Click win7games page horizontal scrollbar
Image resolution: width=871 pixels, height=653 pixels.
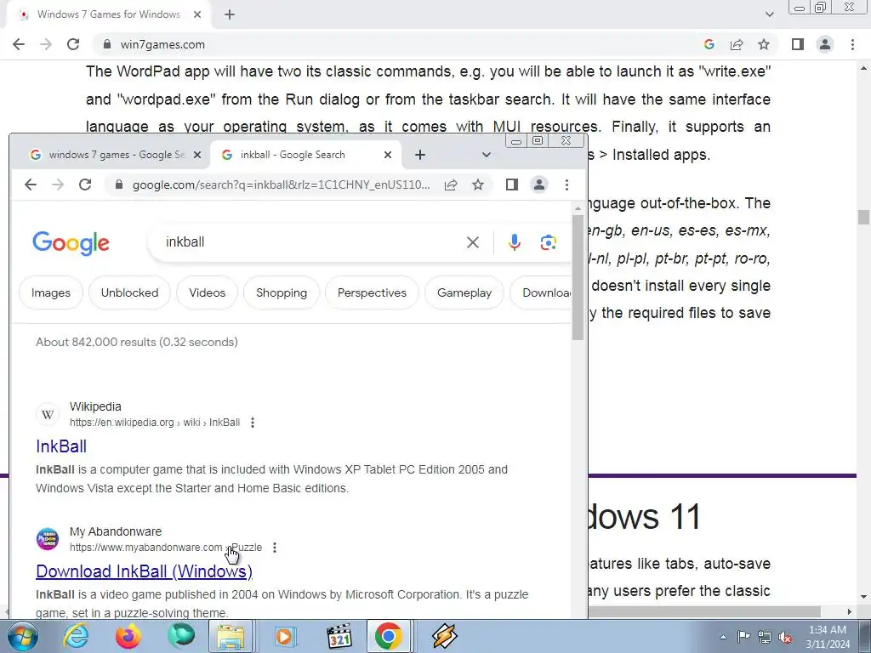pyautogui.click(x=704, y=612)
